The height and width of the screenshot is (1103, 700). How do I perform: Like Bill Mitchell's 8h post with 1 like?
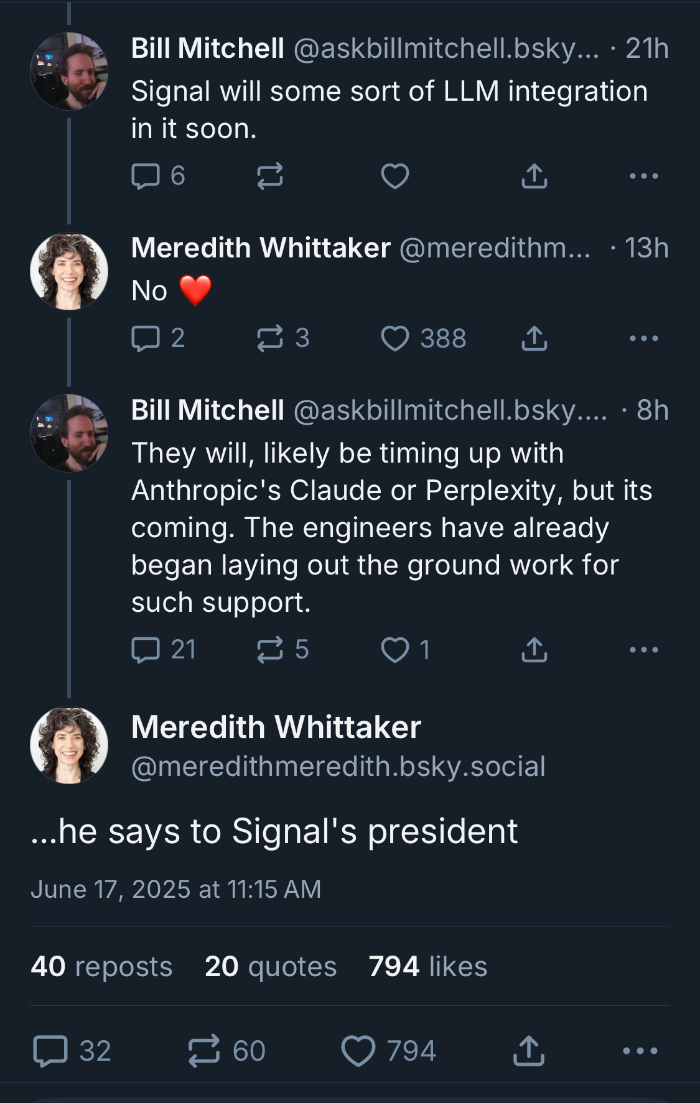tap(395, 650)
